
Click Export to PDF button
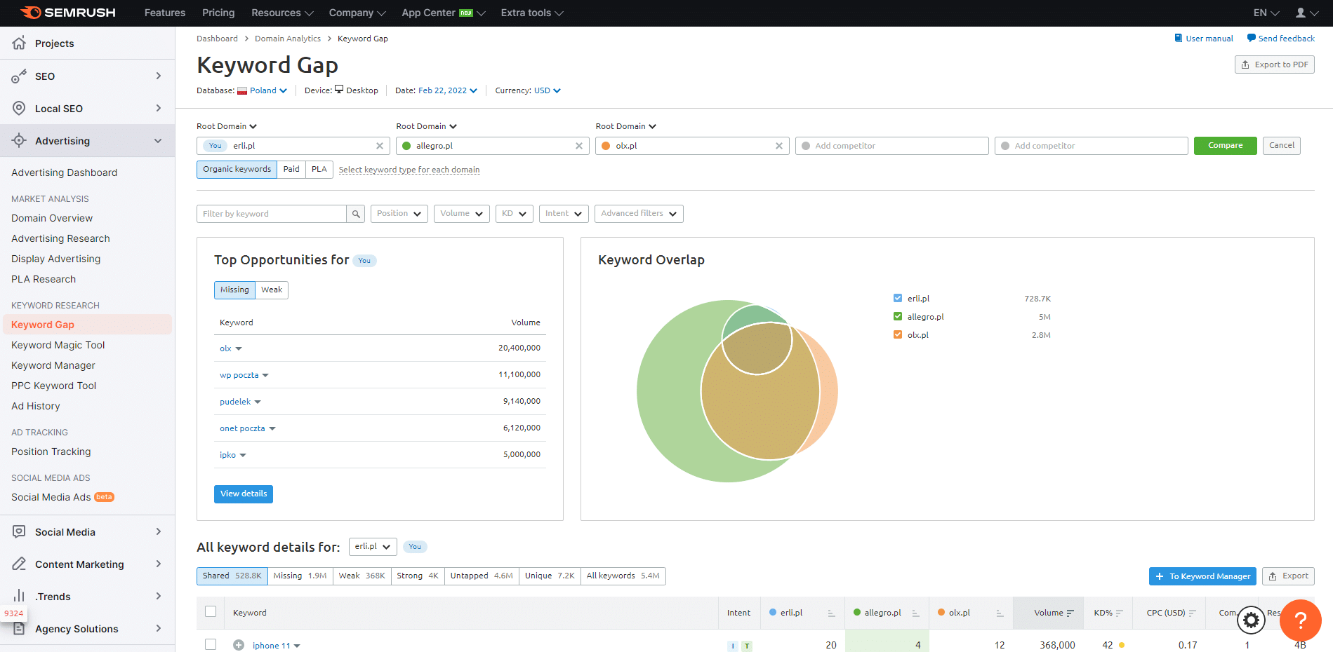click(1274, 64)
